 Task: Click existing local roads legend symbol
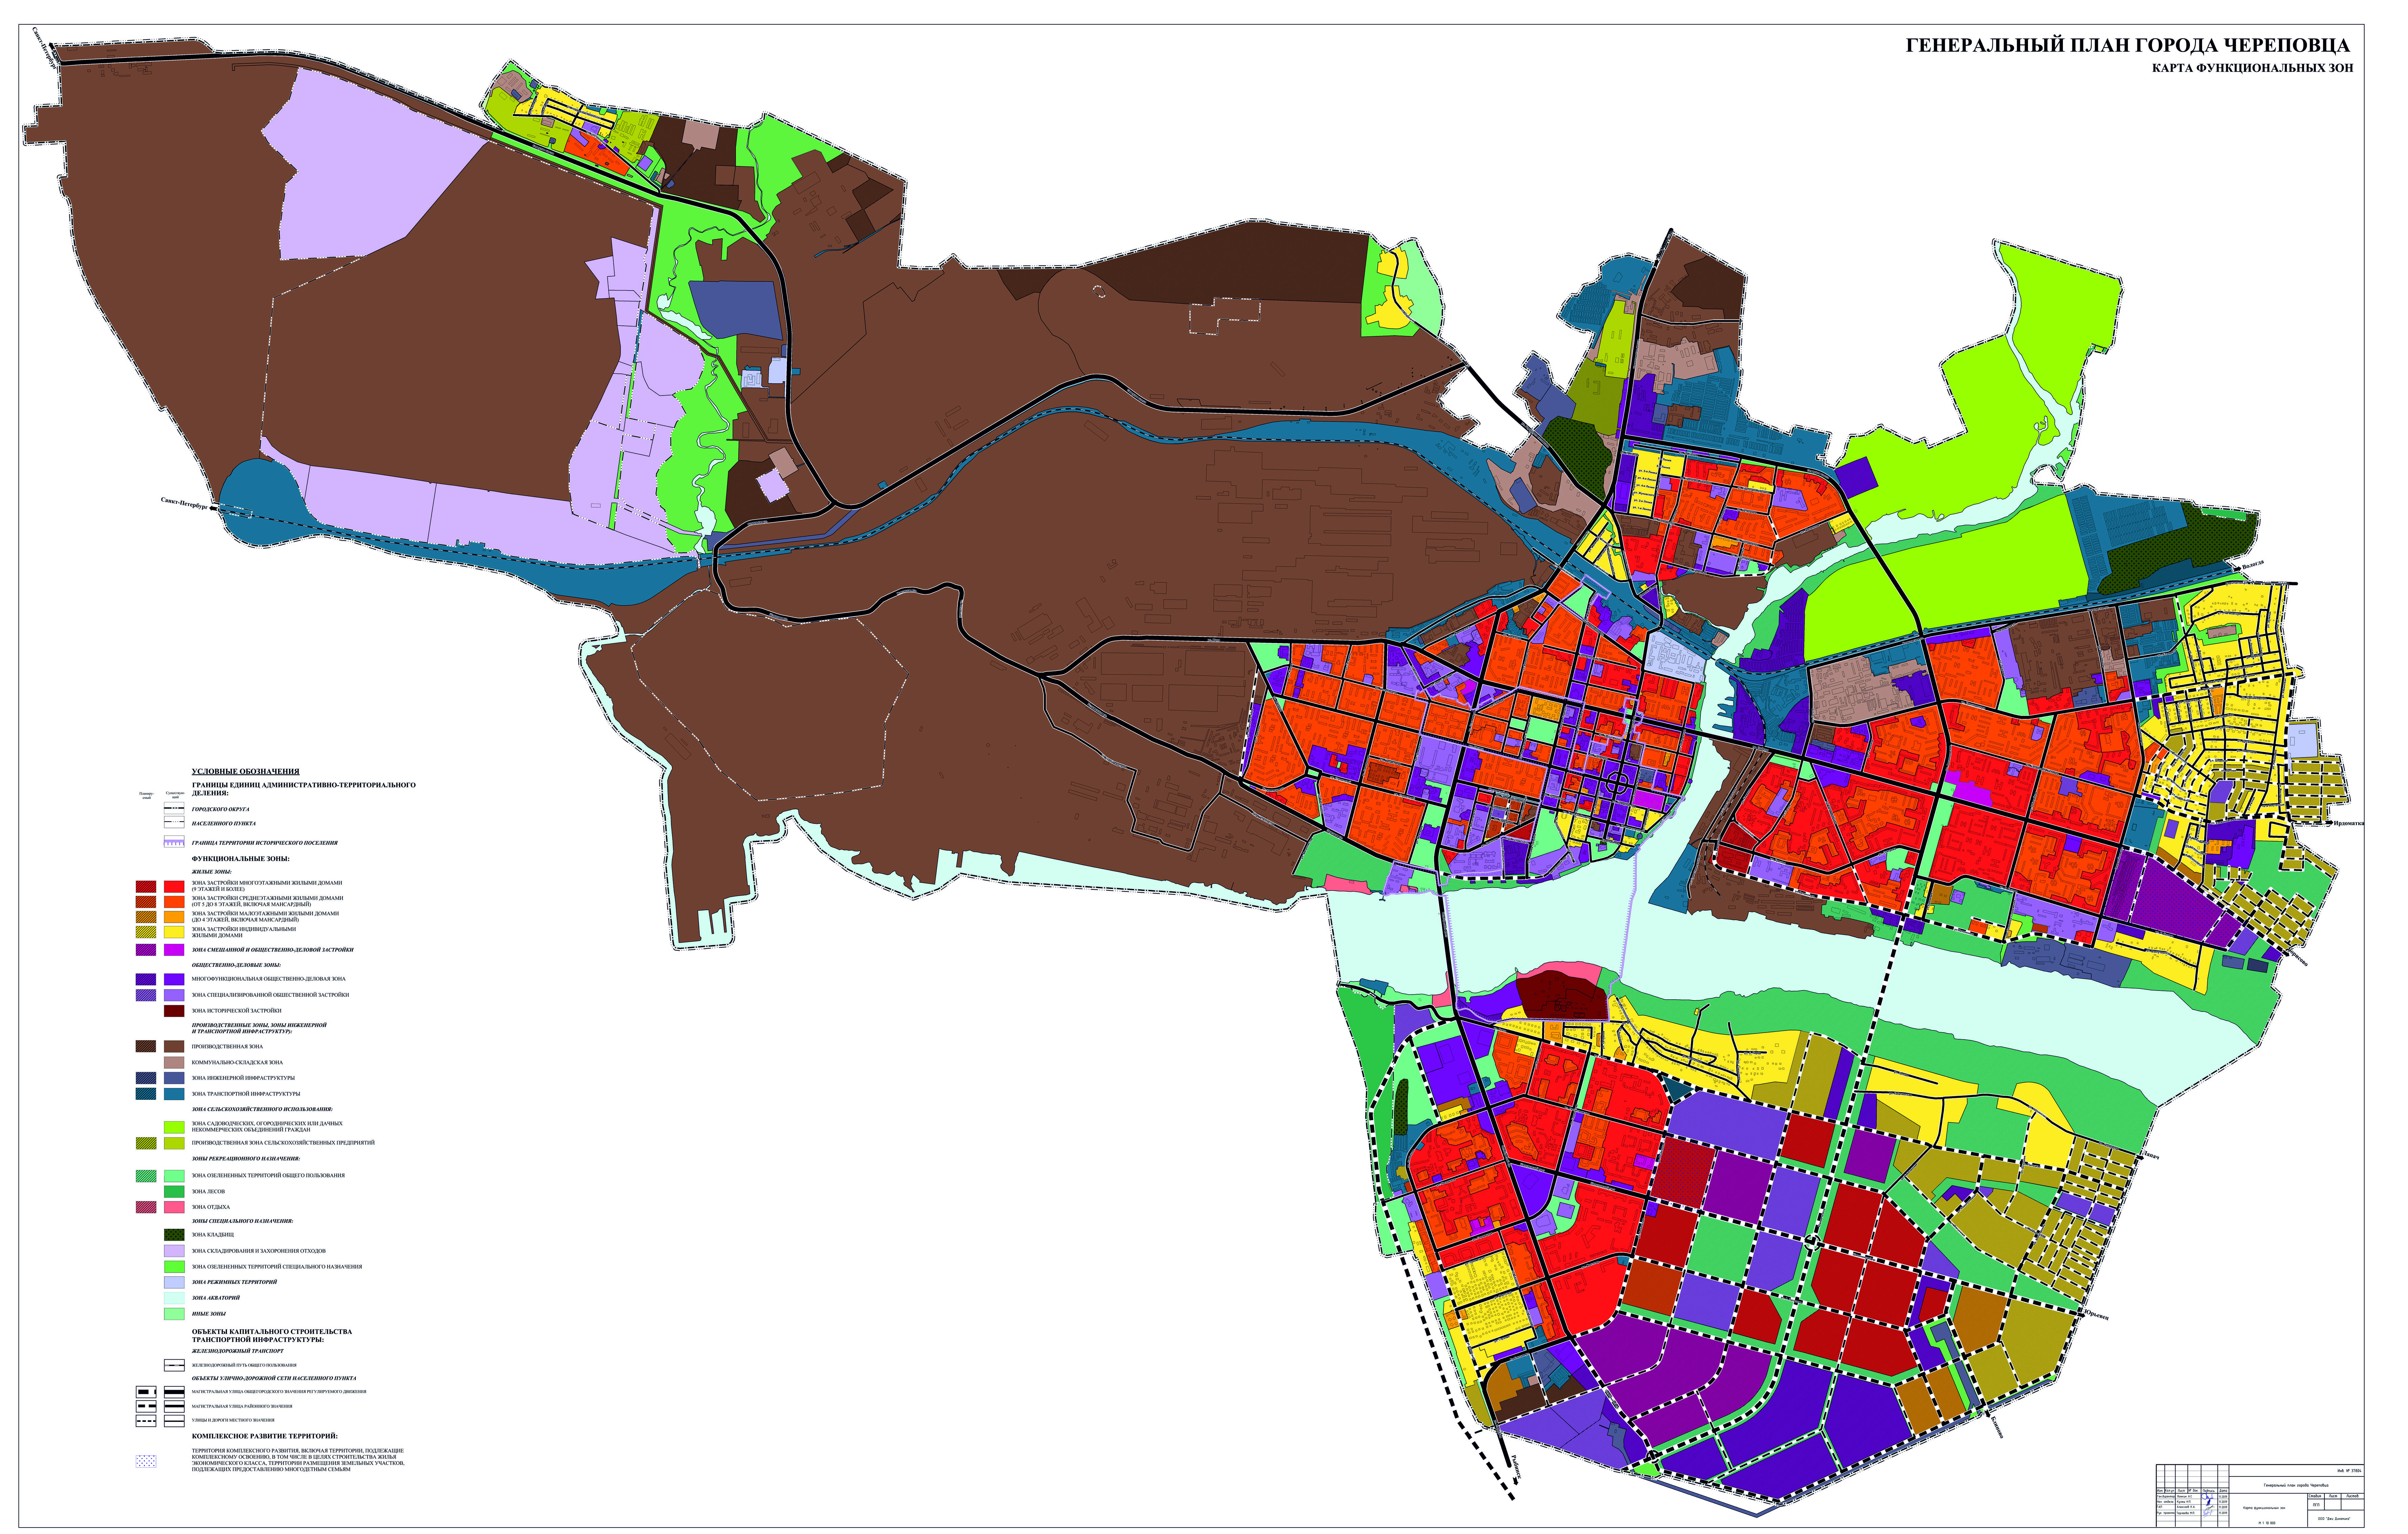pyautogui.click(x=174, y=1421)
